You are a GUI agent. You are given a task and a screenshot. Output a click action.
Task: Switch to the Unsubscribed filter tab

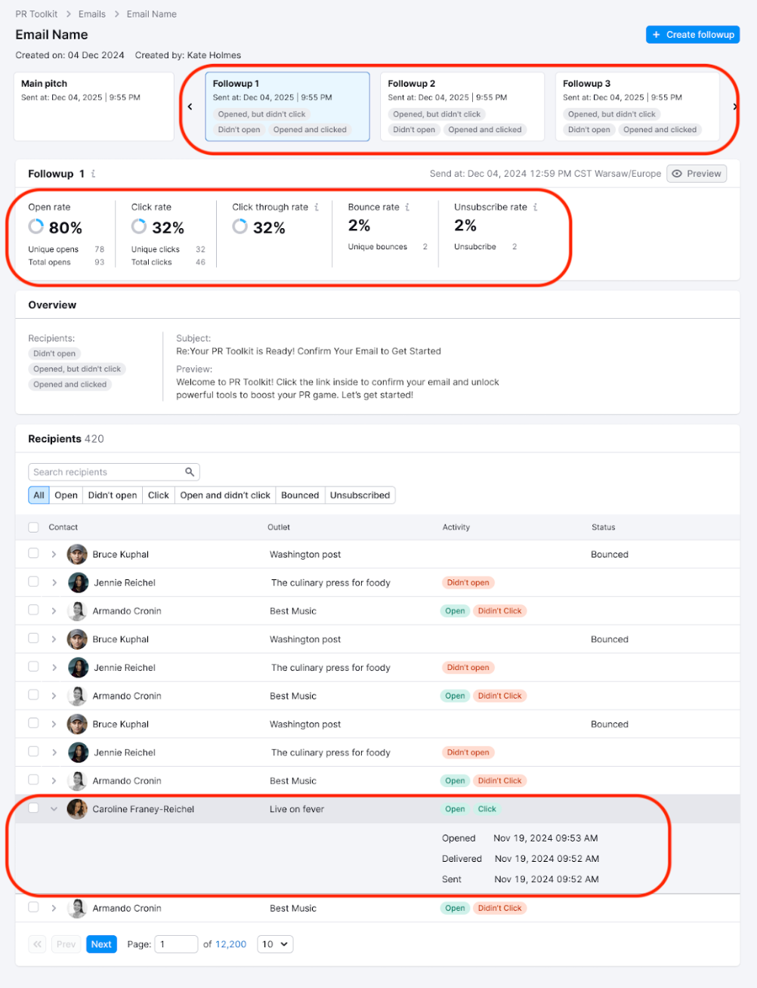pos(360,496)
